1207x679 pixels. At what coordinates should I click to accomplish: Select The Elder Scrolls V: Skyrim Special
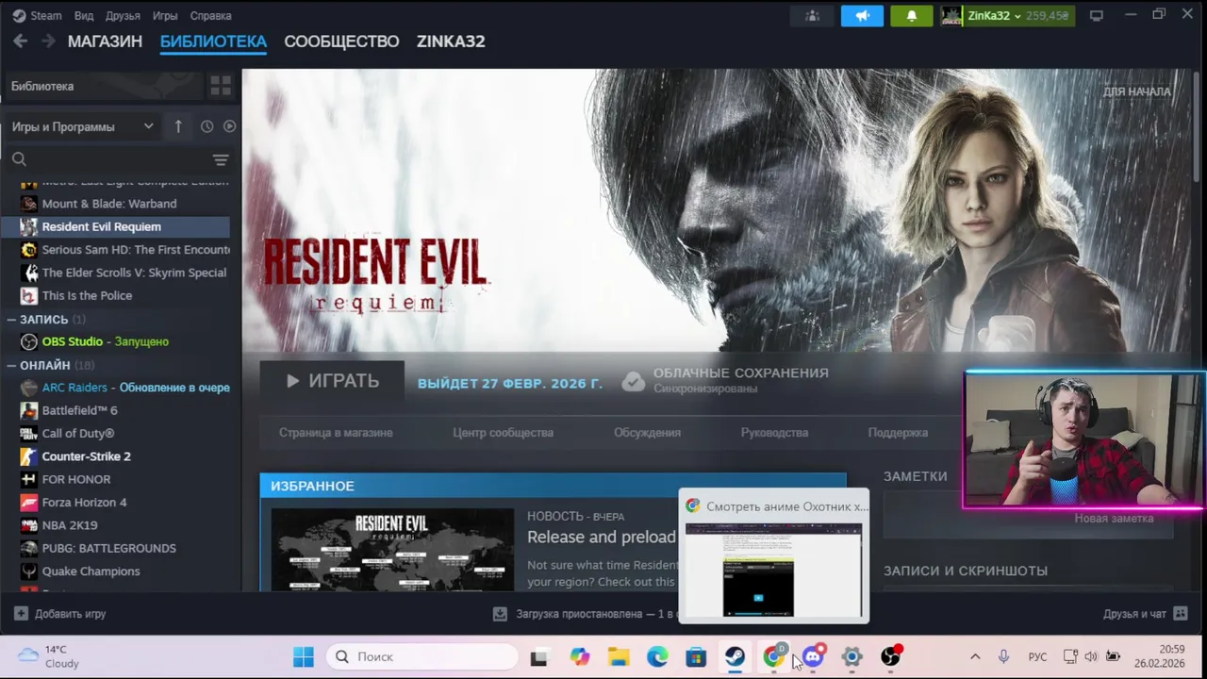coord(115,273)
